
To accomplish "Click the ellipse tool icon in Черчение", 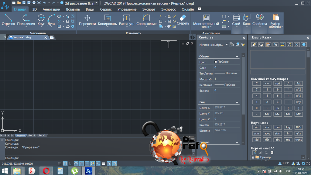I will click(x=59, y=16).
